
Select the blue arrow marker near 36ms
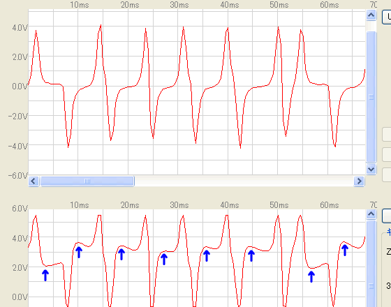[207, 255]
